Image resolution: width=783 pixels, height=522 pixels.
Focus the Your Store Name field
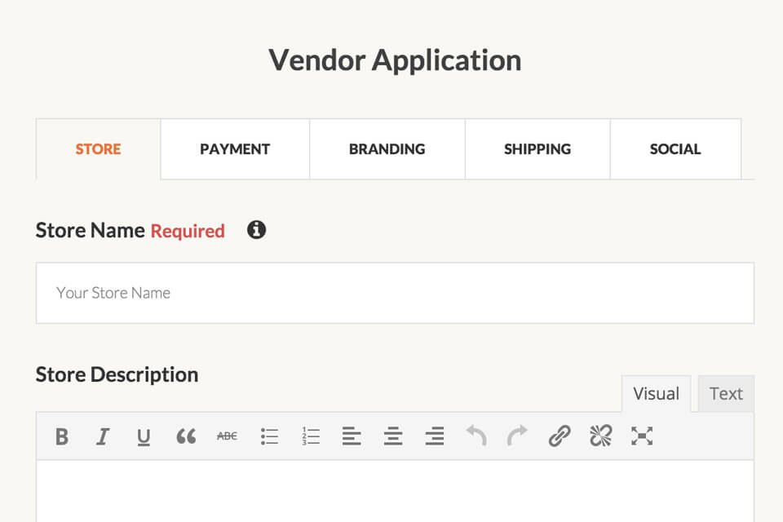395,293
